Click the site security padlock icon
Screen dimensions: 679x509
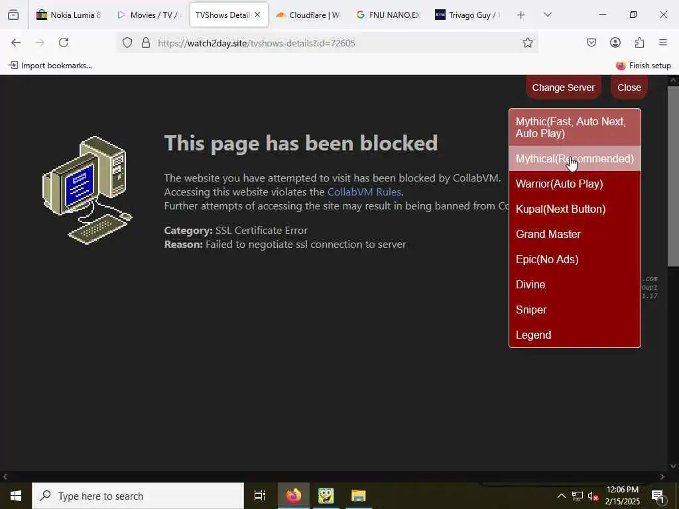click(x=146, y=42)
